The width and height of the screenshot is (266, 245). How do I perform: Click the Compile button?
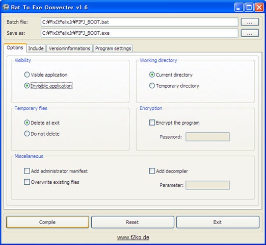coord(47,222)
